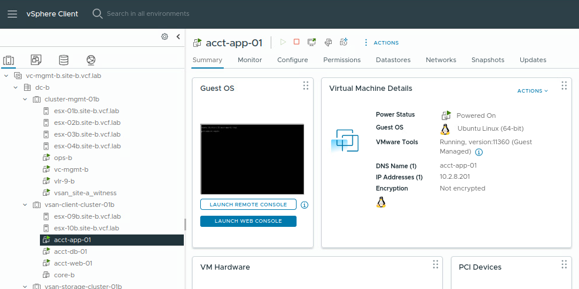Switch to the Snapshots tab
Viewport: 579px width, 289px height.
487,60
